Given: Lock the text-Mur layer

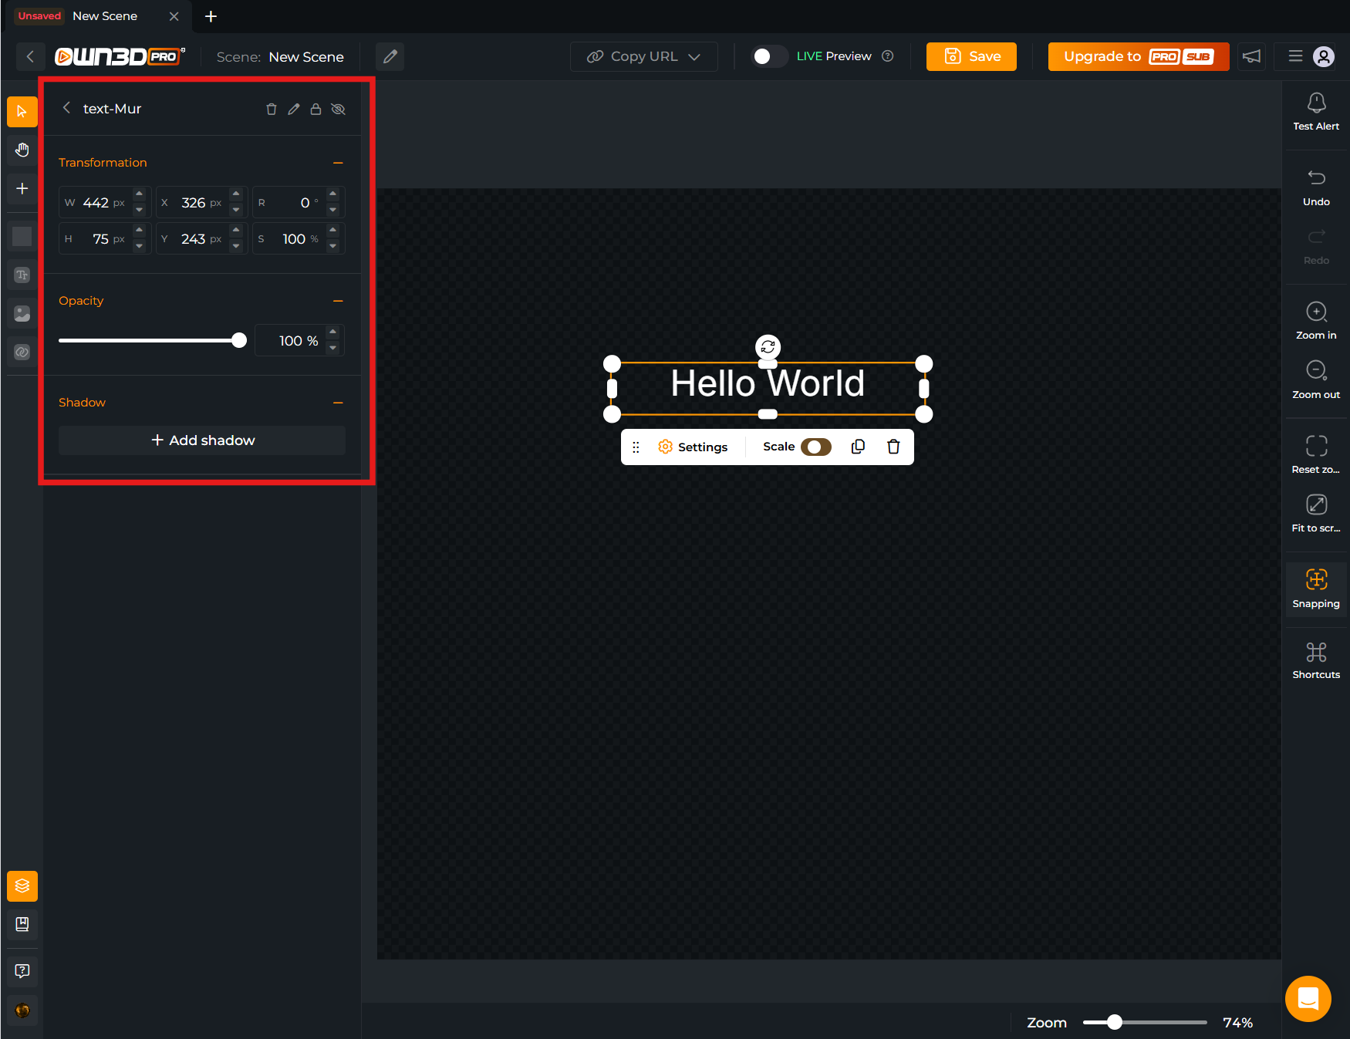Looking at the screenshot, I should pos(316,110).
